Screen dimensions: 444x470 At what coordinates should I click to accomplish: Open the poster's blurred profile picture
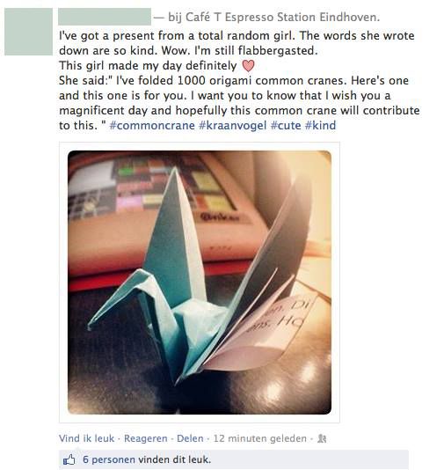(28, 32)
